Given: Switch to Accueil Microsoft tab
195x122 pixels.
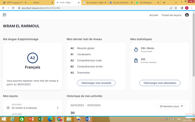Looking at the screenshot, I should tap(121, 3).
